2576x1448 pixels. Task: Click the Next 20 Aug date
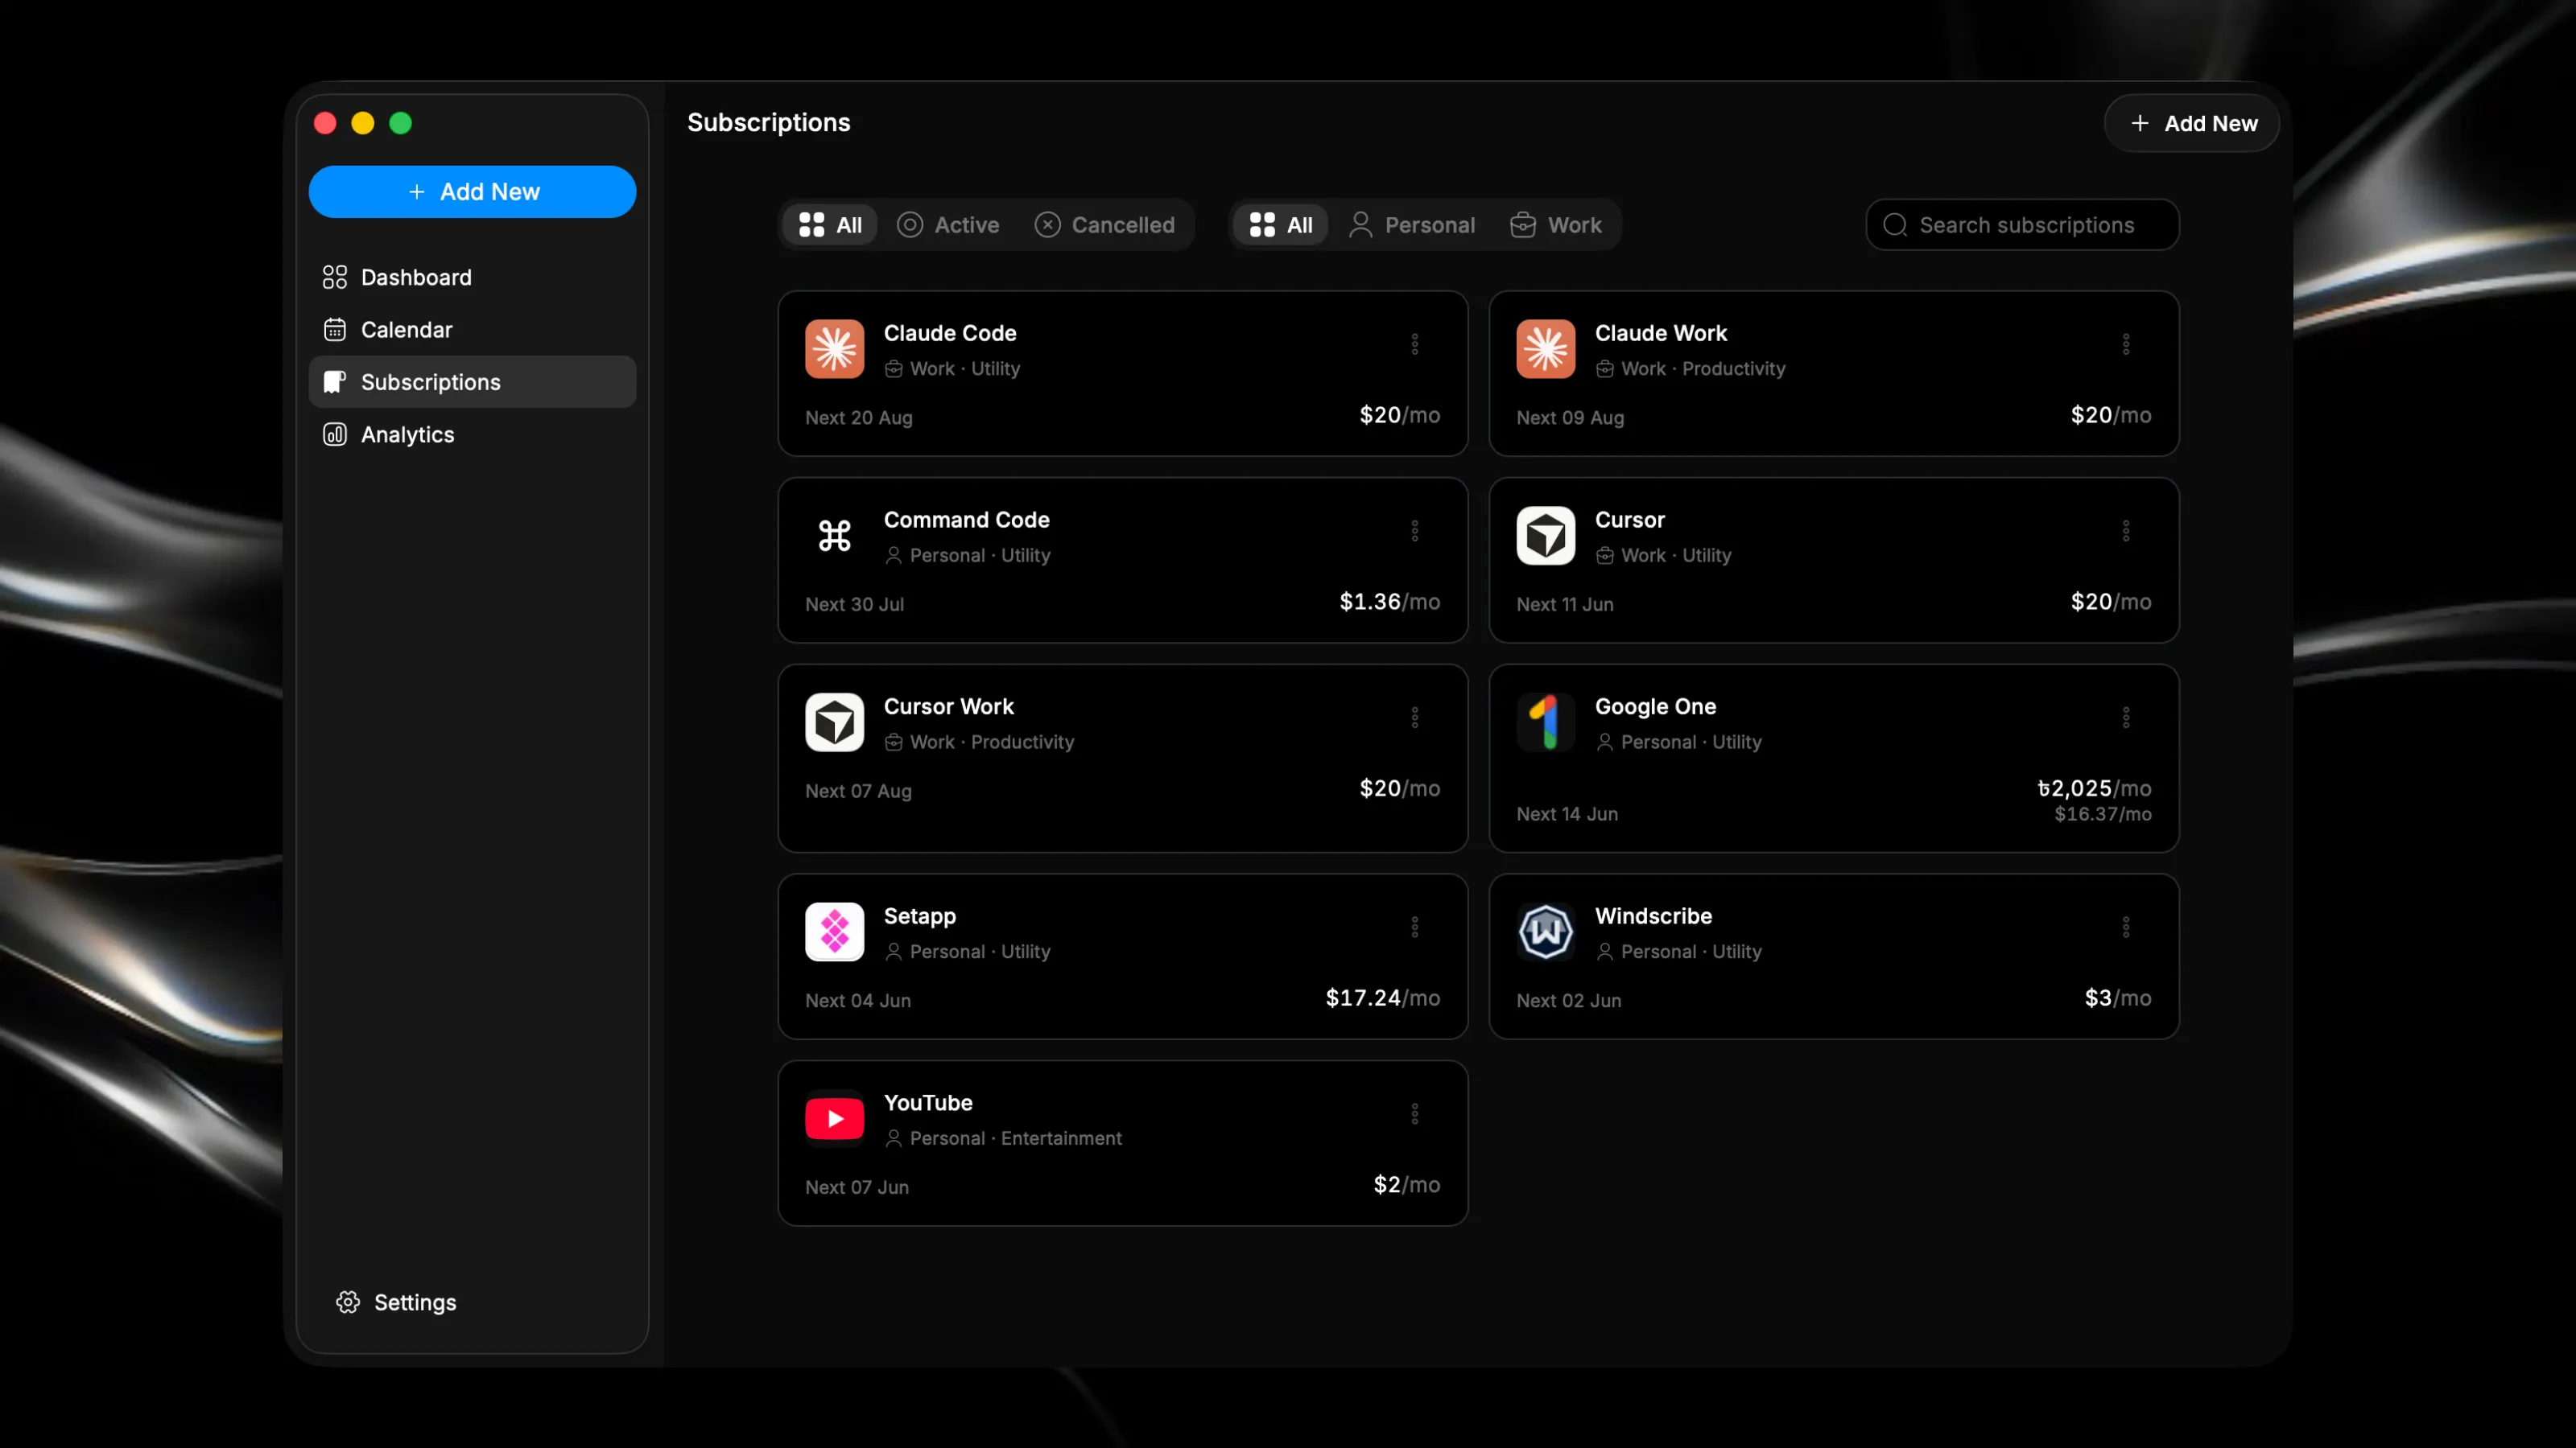click(859, 418)
